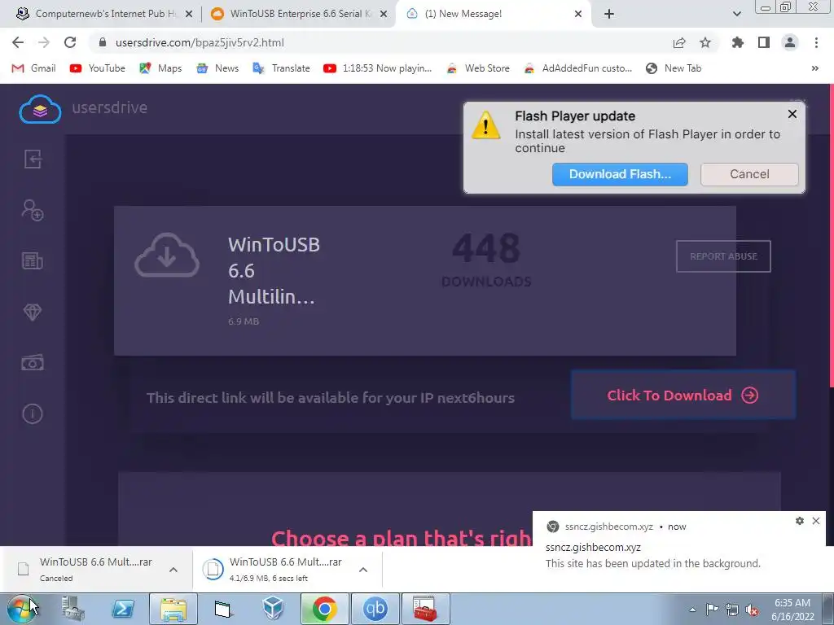Screen dimensions: 834x625
Task: Close the Flash Player update popup
Action: [792, 114]
